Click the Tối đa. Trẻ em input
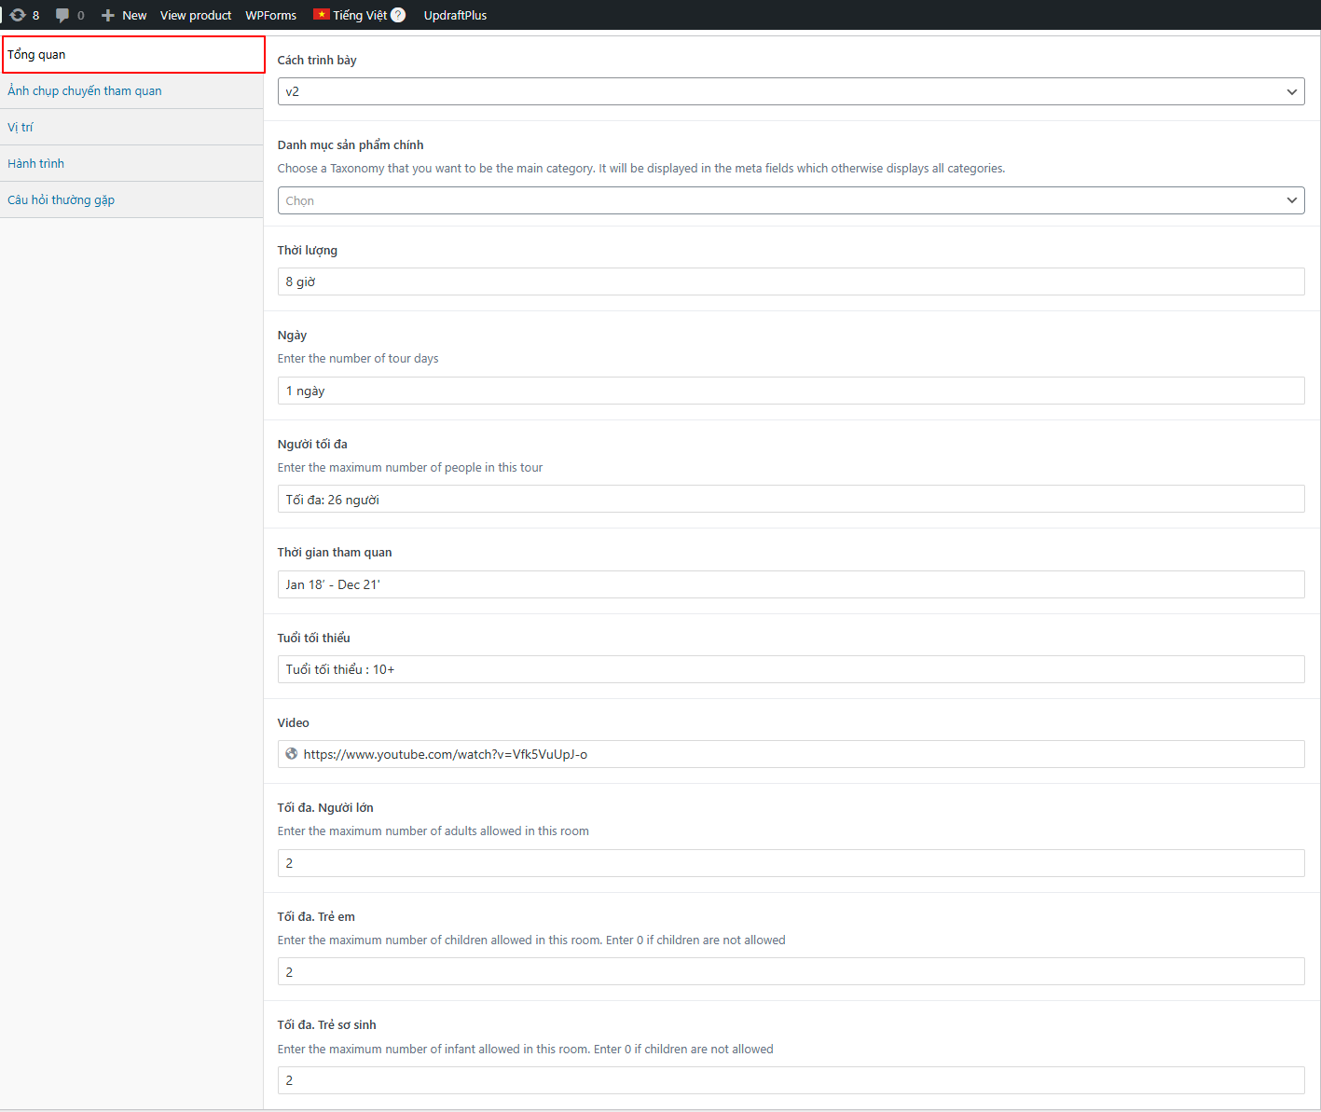 [791, 971]
